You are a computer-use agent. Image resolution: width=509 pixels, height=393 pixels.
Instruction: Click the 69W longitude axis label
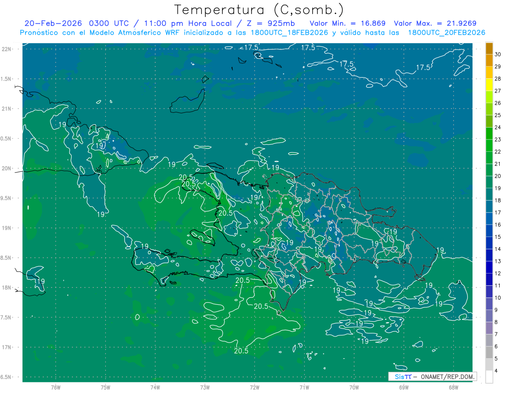[x=404, y=387]
